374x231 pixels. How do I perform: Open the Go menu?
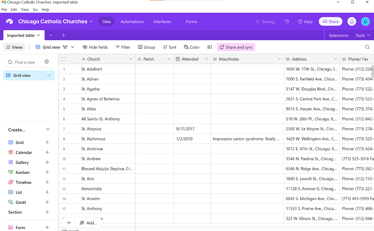pyautogui.click(x=35, y=9)
